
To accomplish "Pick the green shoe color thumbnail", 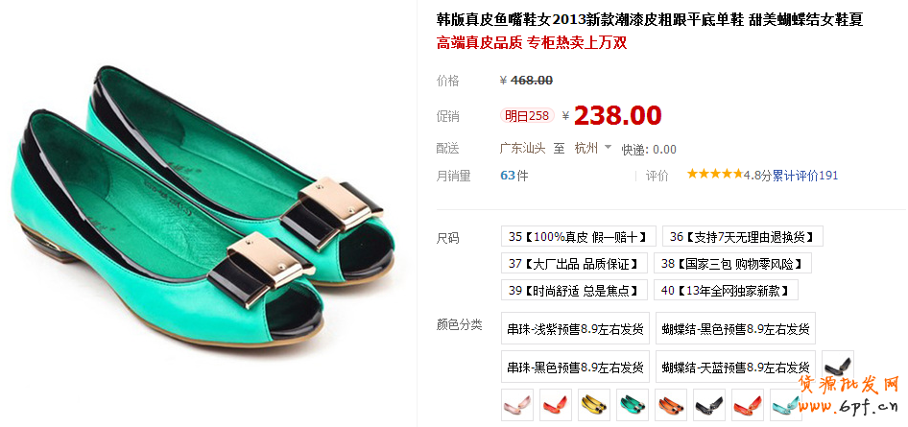I will (x=633, y=404).
